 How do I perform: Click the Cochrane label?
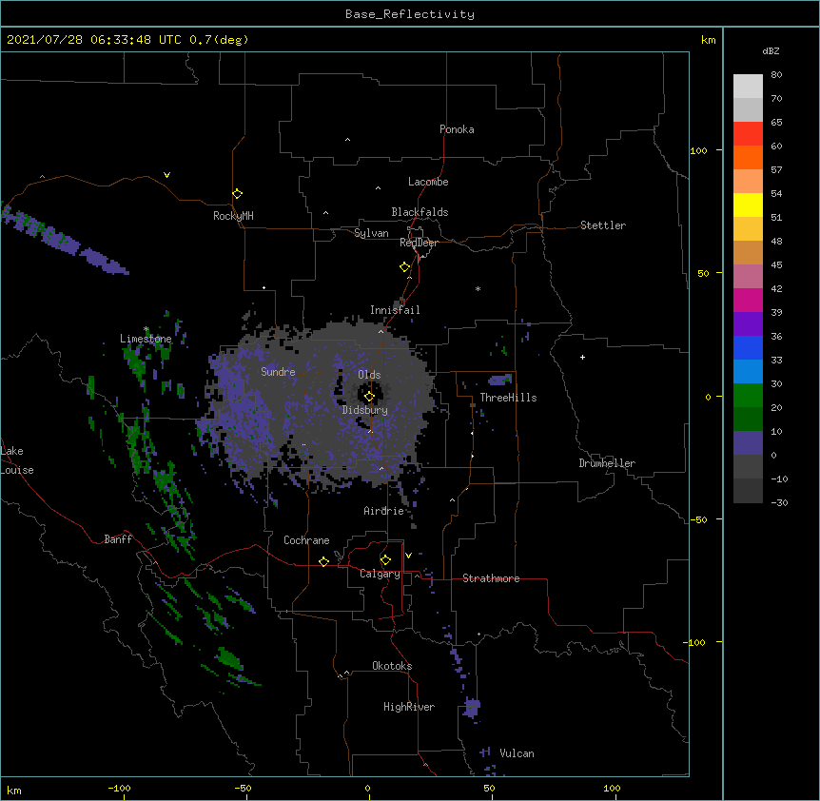[x=306, y=540]
